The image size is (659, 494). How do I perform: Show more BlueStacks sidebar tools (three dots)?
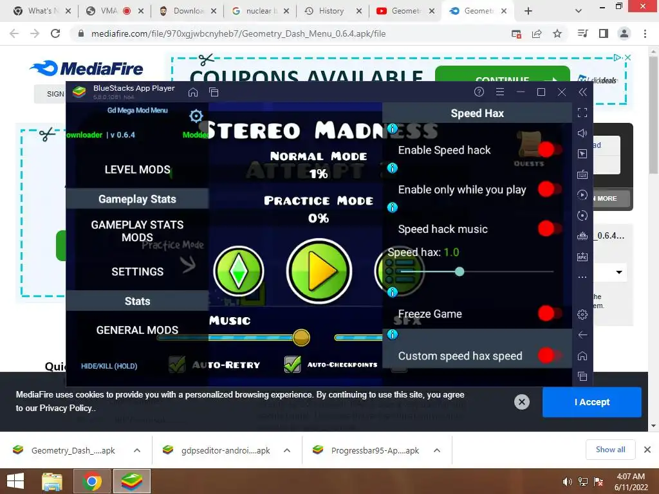[582, 277]
